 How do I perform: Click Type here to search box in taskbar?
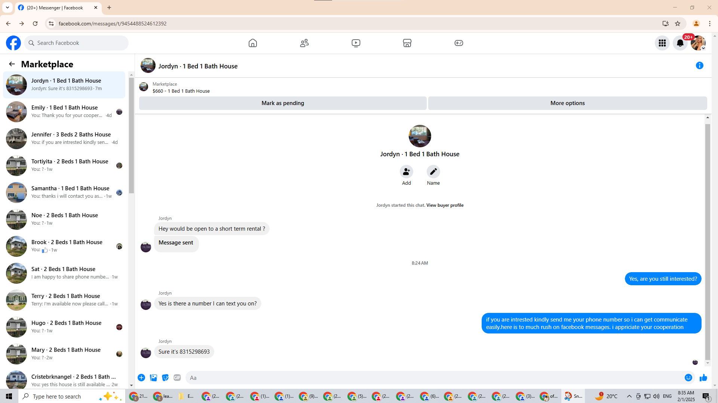[71, 396]
